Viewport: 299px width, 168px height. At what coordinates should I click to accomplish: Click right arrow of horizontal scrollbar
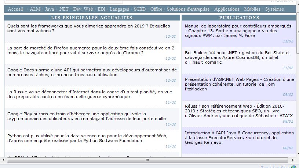coord(293,160)
